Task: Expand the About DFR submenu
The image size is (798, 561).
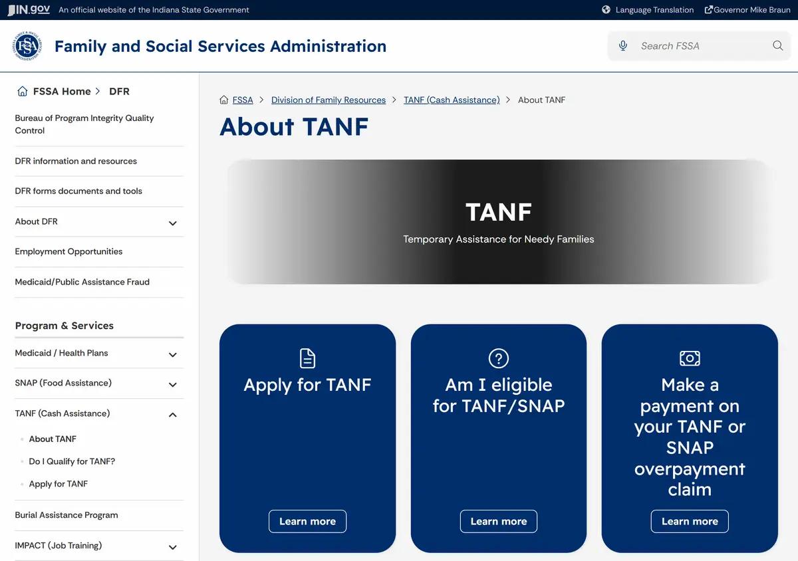Action: click(173, 223)
